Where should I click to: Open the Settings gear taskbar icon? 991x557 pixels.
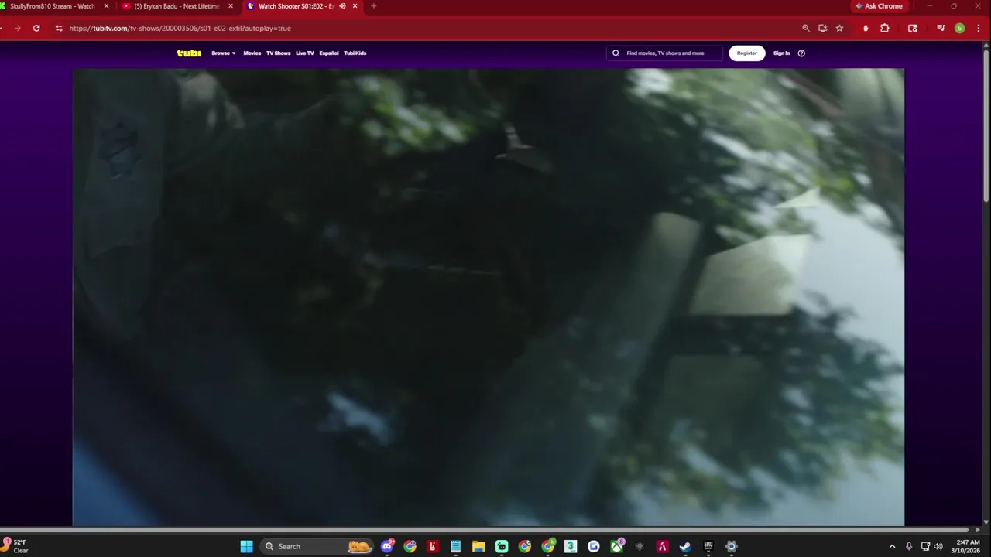[x=731, y=546]
